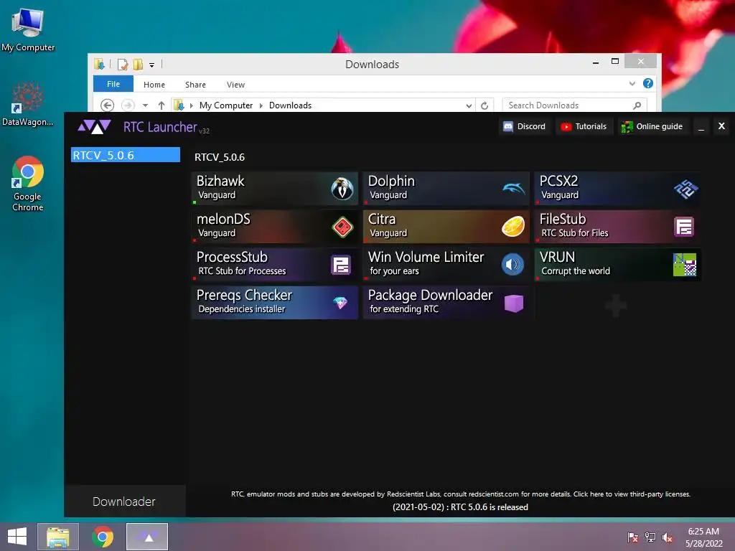Open the My Computer desktop icon
Image resolution: width=735 pixels, height=551 pixels.
(28, 29)
